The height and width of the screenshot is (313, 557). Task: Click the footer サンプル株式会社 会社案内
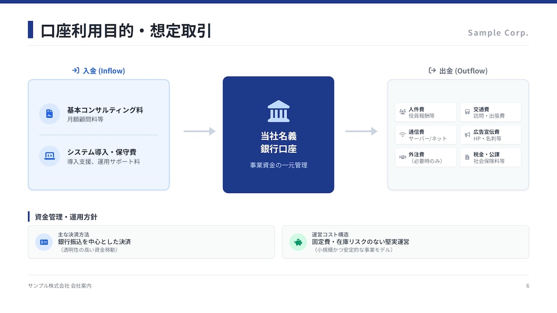tap(60, 286)
